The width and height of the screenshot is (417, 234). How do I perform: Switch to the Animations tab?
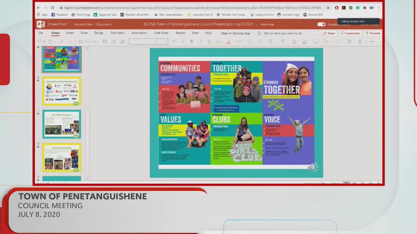coord(139,33)
